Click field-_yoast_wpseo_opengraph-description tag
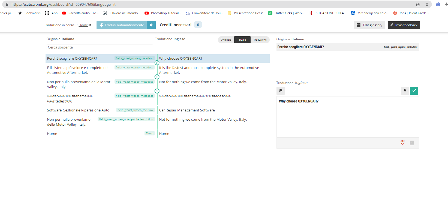The image size is (448, 209). tap(126, 119)
